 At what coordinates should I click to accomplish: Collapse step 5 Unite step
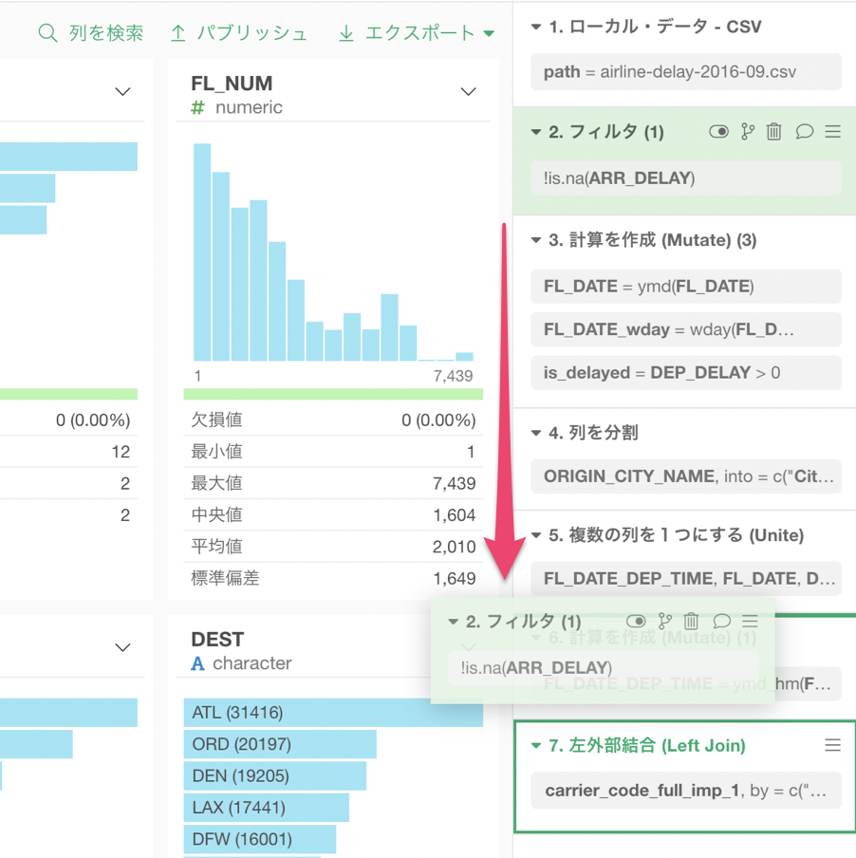tap(536, 535)
